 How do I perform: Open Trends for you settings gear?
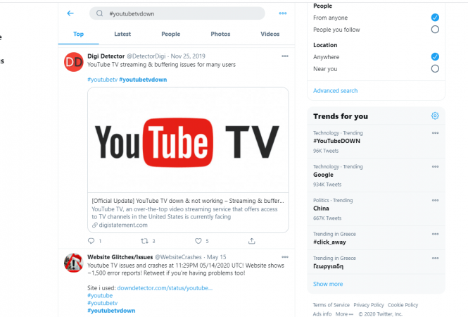[x=435, y=116]
